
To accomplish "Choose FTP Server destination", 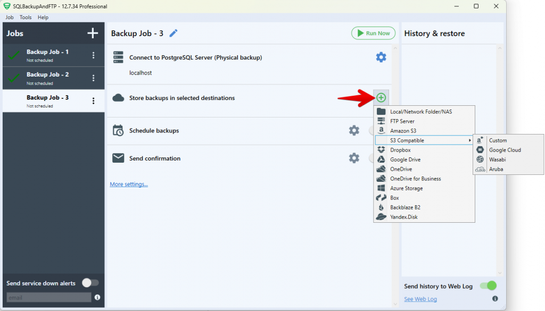I will pyautogui.click(x=424, y=121).
